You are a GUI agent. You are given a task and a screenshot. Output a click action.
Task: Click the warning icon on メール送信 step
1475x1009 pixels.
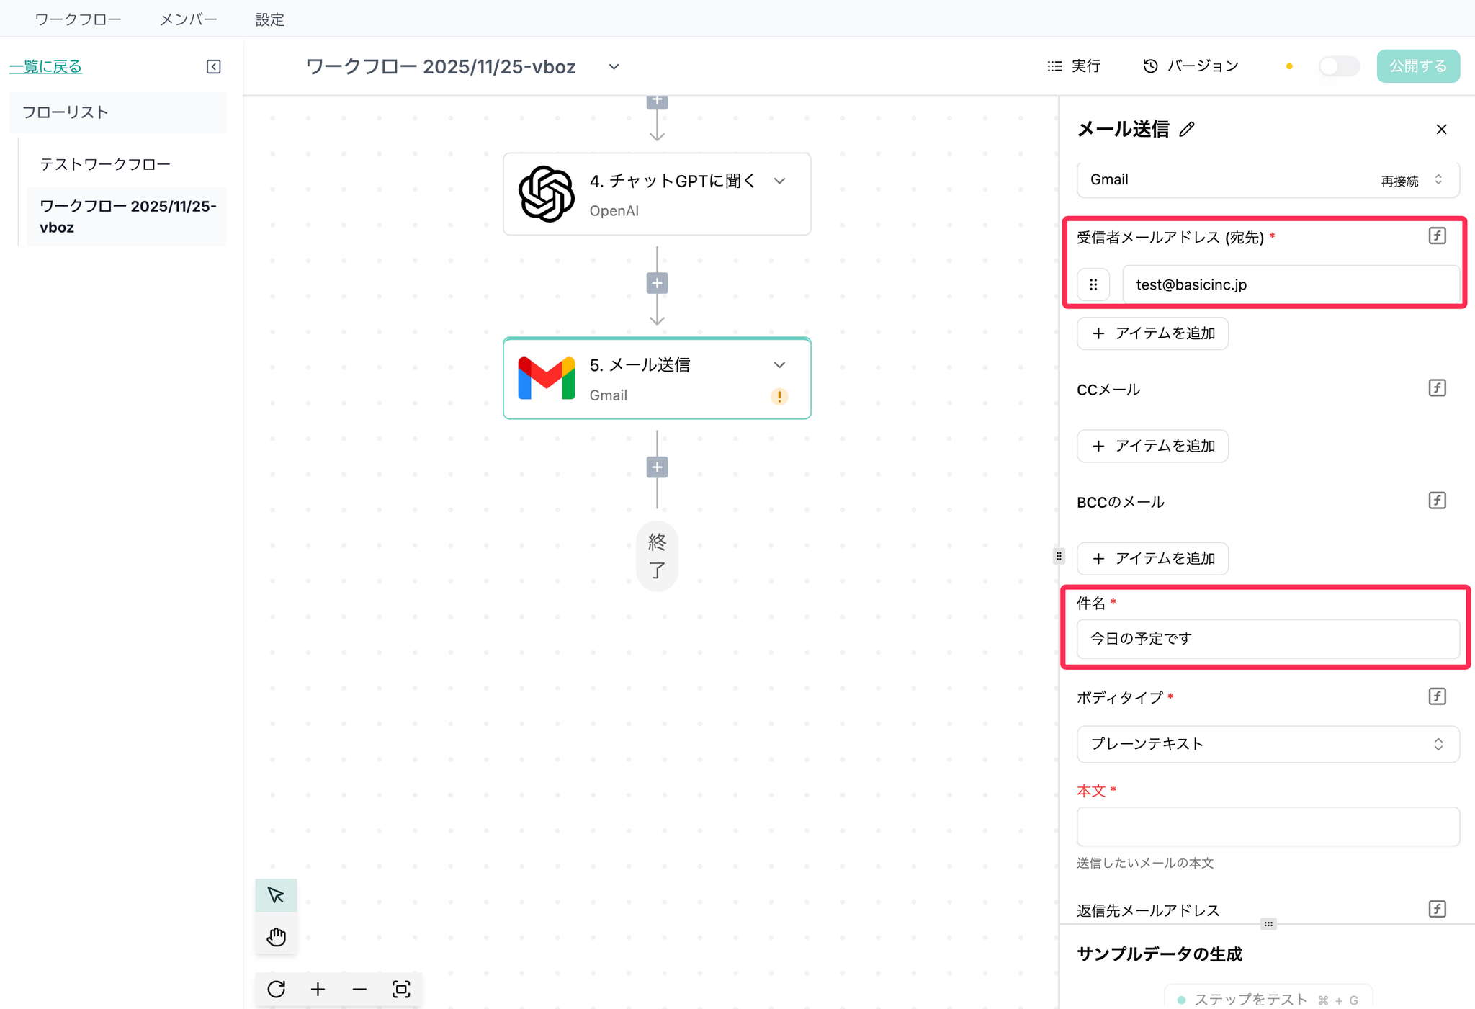pos(779,396)
